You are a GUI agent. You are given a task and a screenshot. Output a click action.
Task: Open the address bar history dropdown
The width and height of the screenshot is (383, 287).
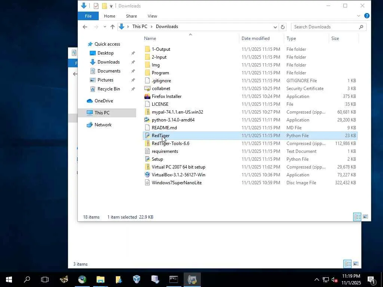click(275, 27)
